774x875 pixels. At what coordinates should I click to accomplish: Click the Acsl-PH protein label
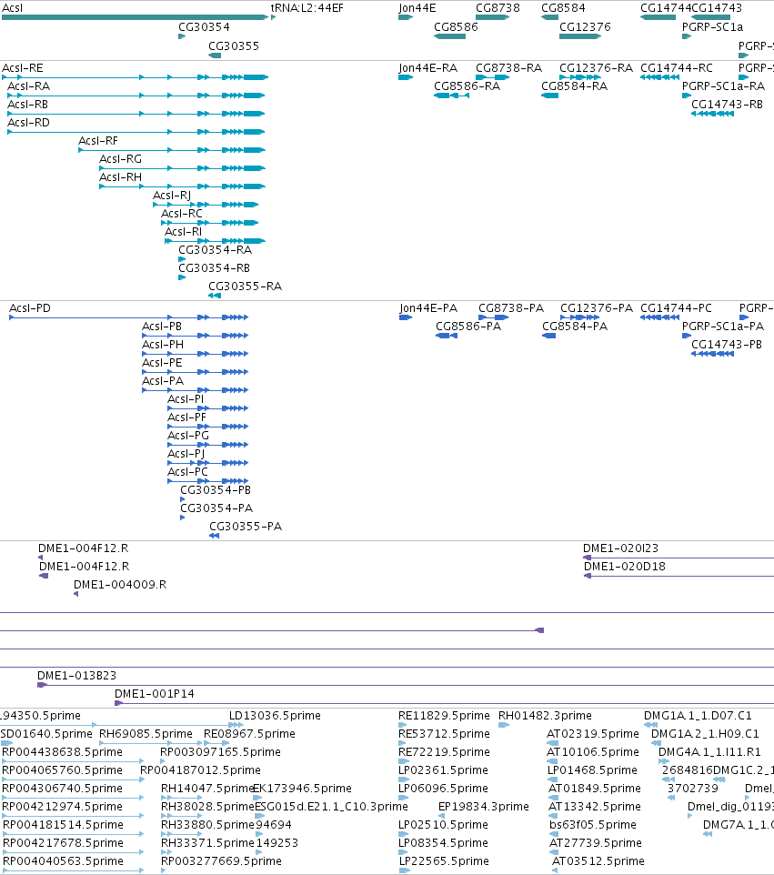pos(163,345)
